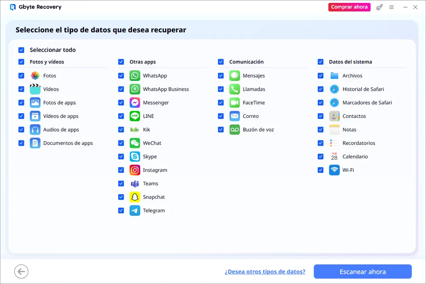Click the Notas notepad icon
The height and width of the screenshot is (284, 426).
tap(334, 129)
